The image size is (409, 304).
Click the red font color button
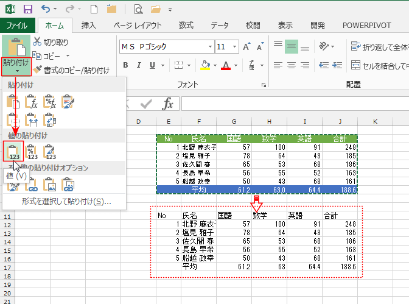point(226,65)
